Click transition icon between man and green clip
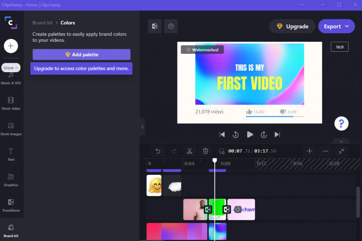Screen dimensions: 362x241 208,210
